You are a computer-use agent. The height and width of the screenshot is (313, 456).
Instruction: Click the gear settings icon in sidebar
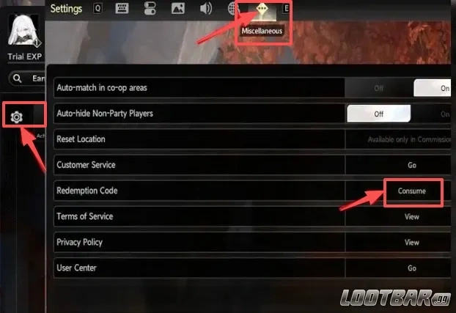(17, 117)
